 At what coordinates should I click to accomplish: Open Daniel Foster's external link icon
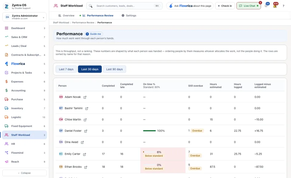[x=85, y=131]
